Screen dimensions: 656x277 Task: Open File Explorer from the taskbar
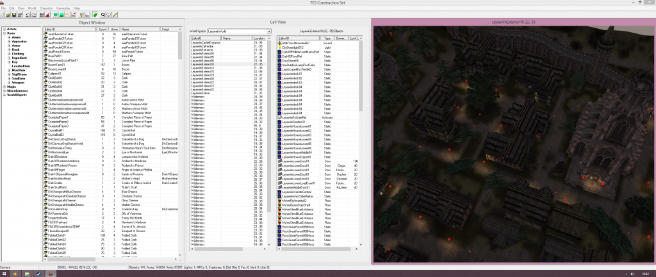pos(27,274)
